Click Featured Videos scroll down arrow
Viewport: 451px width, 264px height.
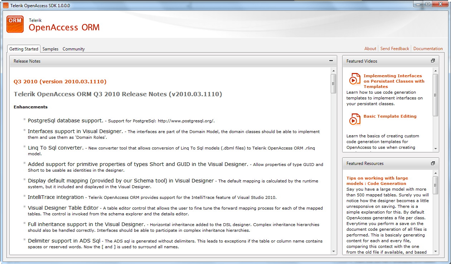[435, 148]
